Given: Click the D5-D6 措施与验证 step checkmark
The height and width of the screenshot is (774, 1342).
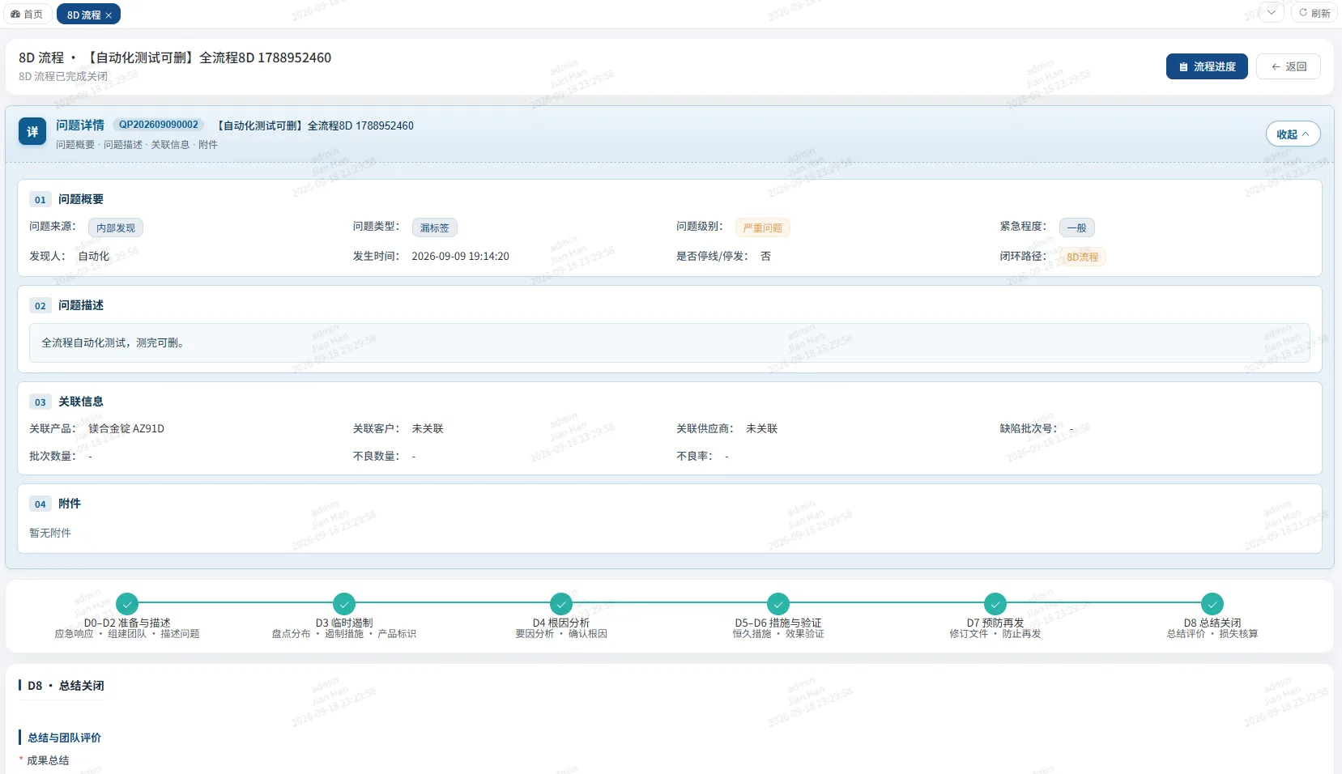Looking at the screenshot, I should 778,604.
